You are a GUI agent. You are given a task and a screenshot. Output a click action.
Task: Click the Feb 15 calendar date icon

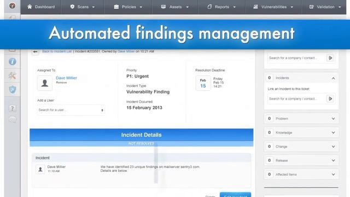(203, 83)
